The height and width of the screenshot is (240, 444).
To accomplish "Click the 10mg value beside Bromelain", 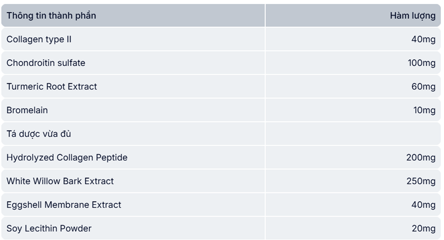I will (x=424, y=110).
